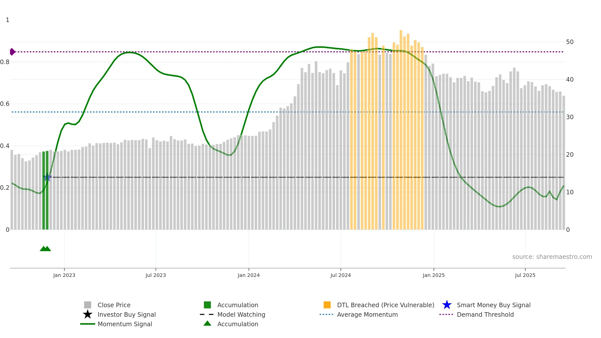
Task: Click the Close Price legend label
Action: (x=114, y=305)
